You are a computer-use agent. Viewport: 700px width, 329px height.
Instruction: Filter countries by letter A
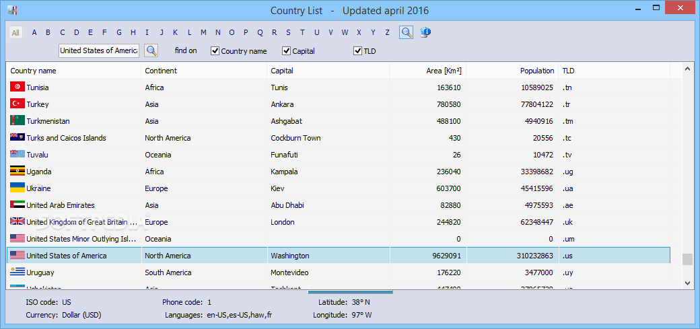tap(34, 32)
